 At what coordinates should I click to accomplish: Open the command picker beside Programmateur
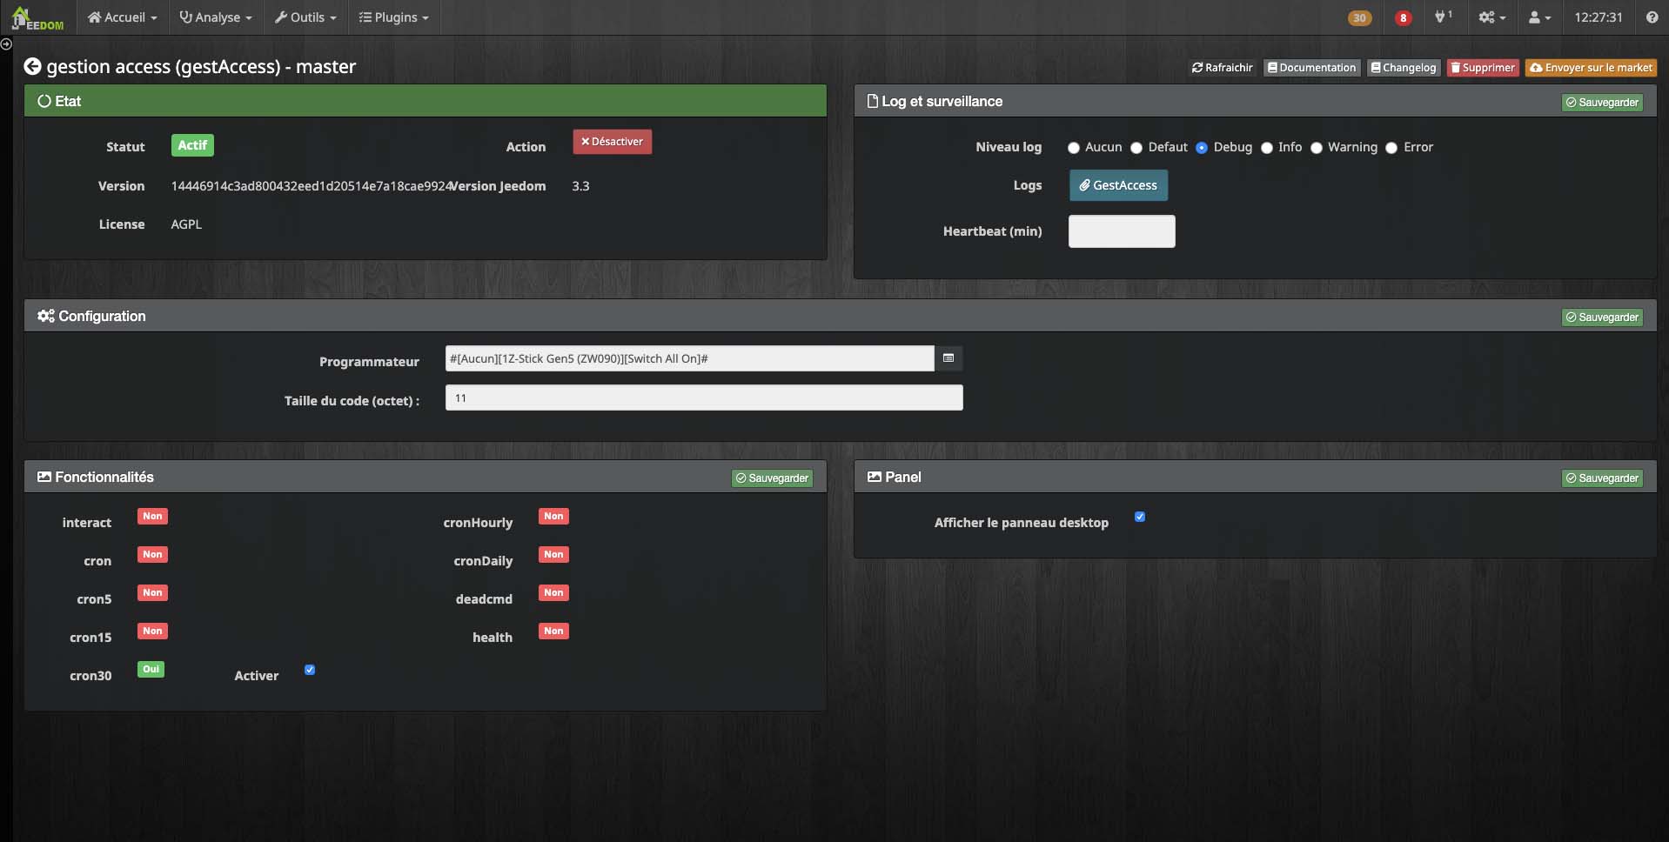(948, 358)
